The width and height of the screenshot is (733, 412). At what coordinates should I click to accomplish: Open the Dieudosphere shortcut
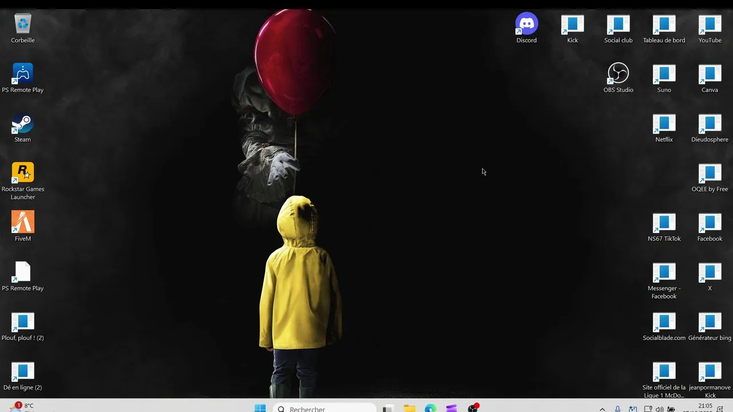(710, 128)
